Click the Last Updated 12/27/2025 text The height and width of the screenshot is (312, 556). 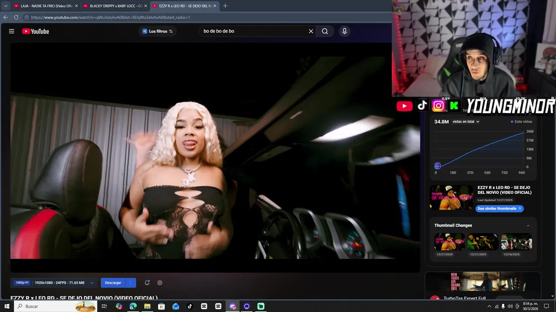pos(495,200)
